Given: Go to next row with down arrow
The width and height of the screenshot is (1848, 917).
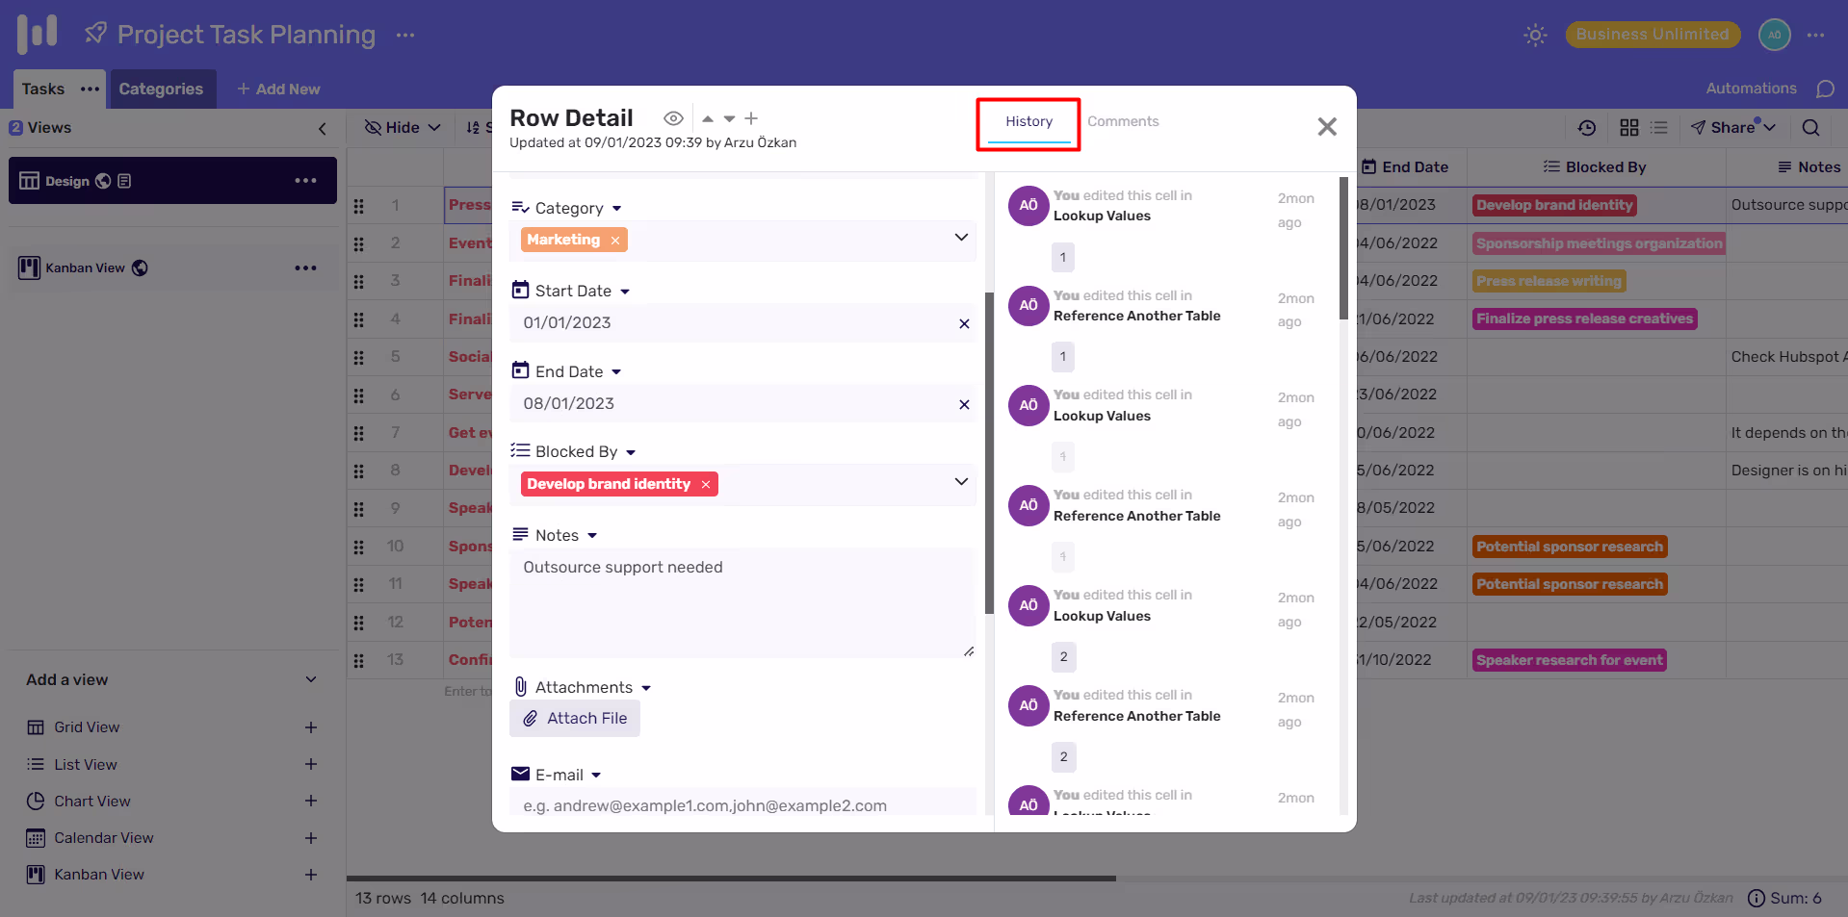Looking at the screenshot, I should pyautogui.click(x=729, y=118).
